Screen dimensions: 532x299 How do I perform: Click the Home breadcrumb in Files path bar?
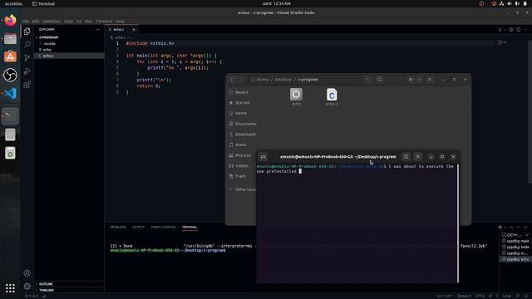coord(260,80)
